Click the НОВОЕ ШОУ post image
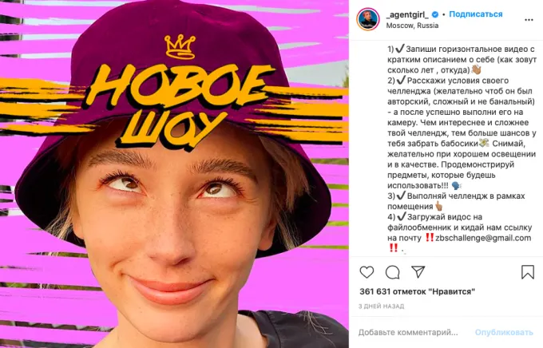The width and height of the screenshot is (543, 348). click(174, 174)
